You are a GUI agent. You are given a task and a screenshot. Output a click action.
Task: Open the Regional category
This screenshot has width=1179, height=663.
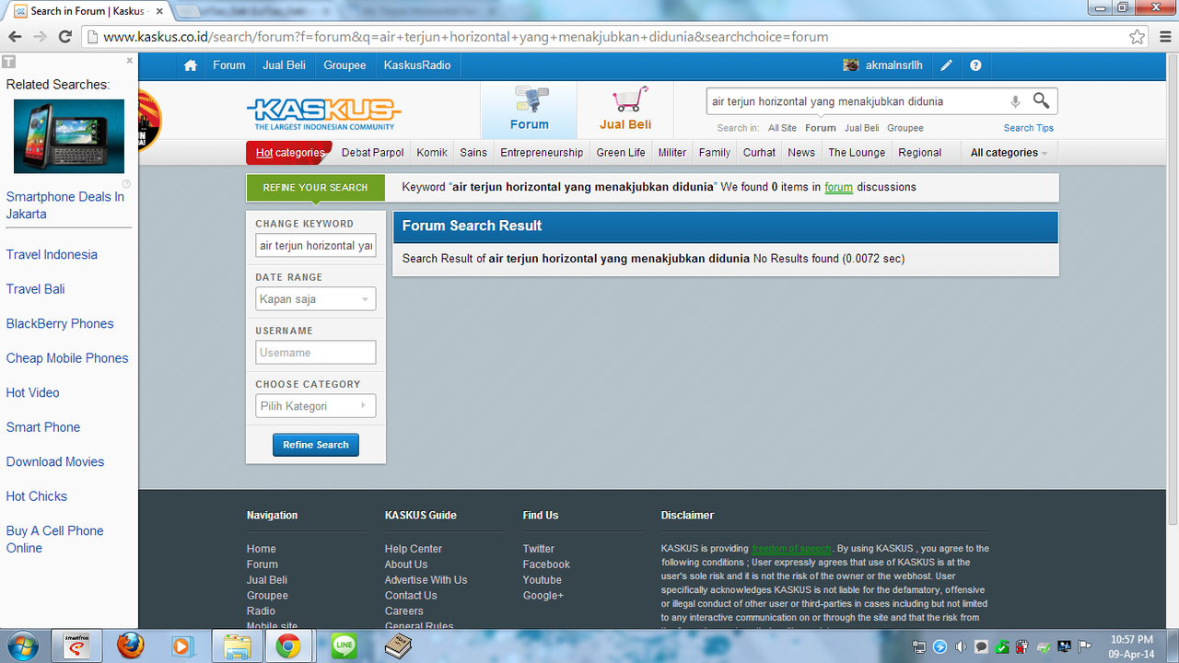[x=920, y=153]
